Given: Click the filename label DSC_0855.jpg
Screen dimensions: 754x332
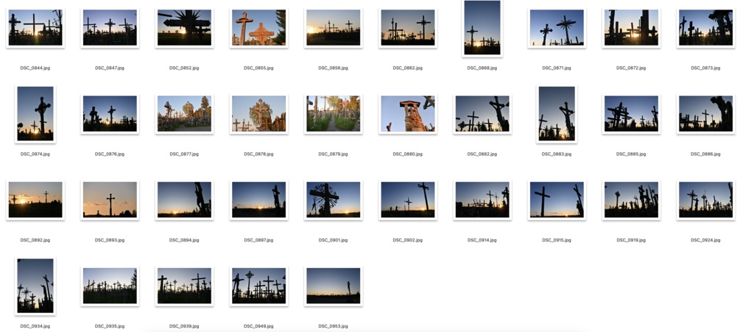Looking at the screenshot, I should click(258, 68).
